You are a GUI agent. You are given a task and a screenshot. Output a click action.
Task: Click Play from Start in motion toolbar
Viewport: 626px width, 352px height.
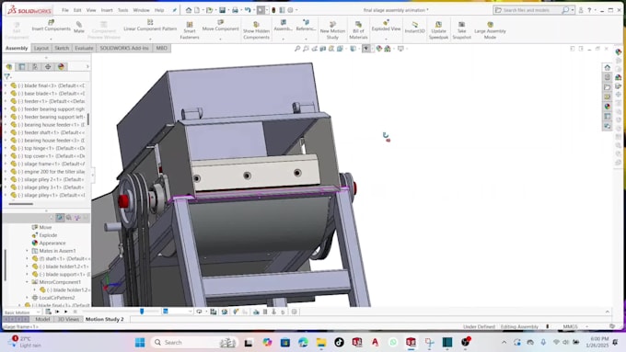pos(57,312)
